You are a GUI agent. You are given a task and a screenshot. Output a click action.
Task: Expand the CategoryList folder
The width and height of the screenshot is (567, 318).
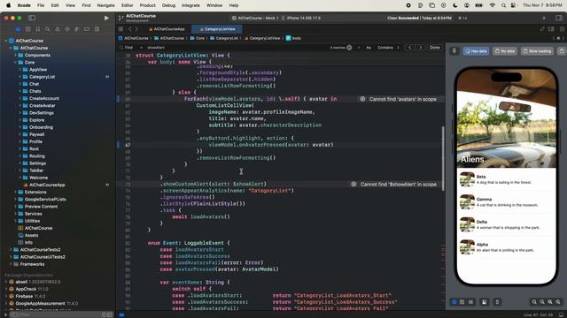click(x=19, y=77)
